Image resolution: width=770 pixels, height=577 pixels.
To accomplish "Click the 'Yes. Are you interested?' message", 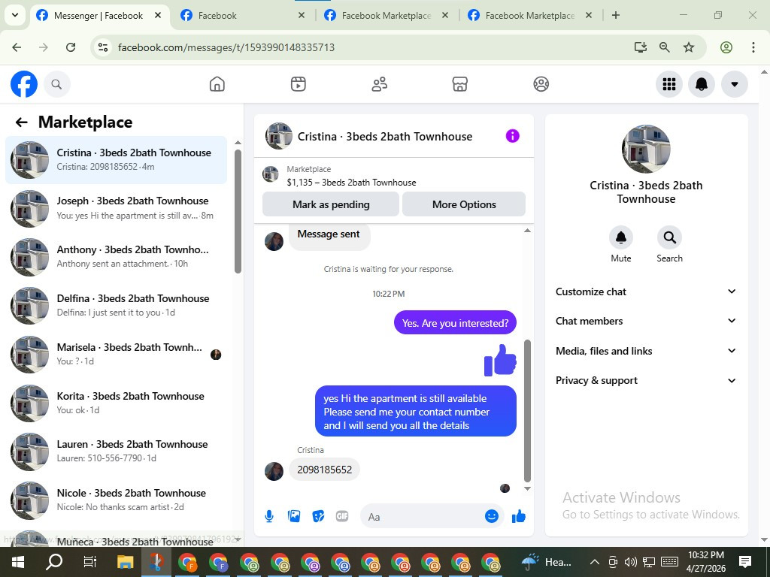I will [455, 323].
